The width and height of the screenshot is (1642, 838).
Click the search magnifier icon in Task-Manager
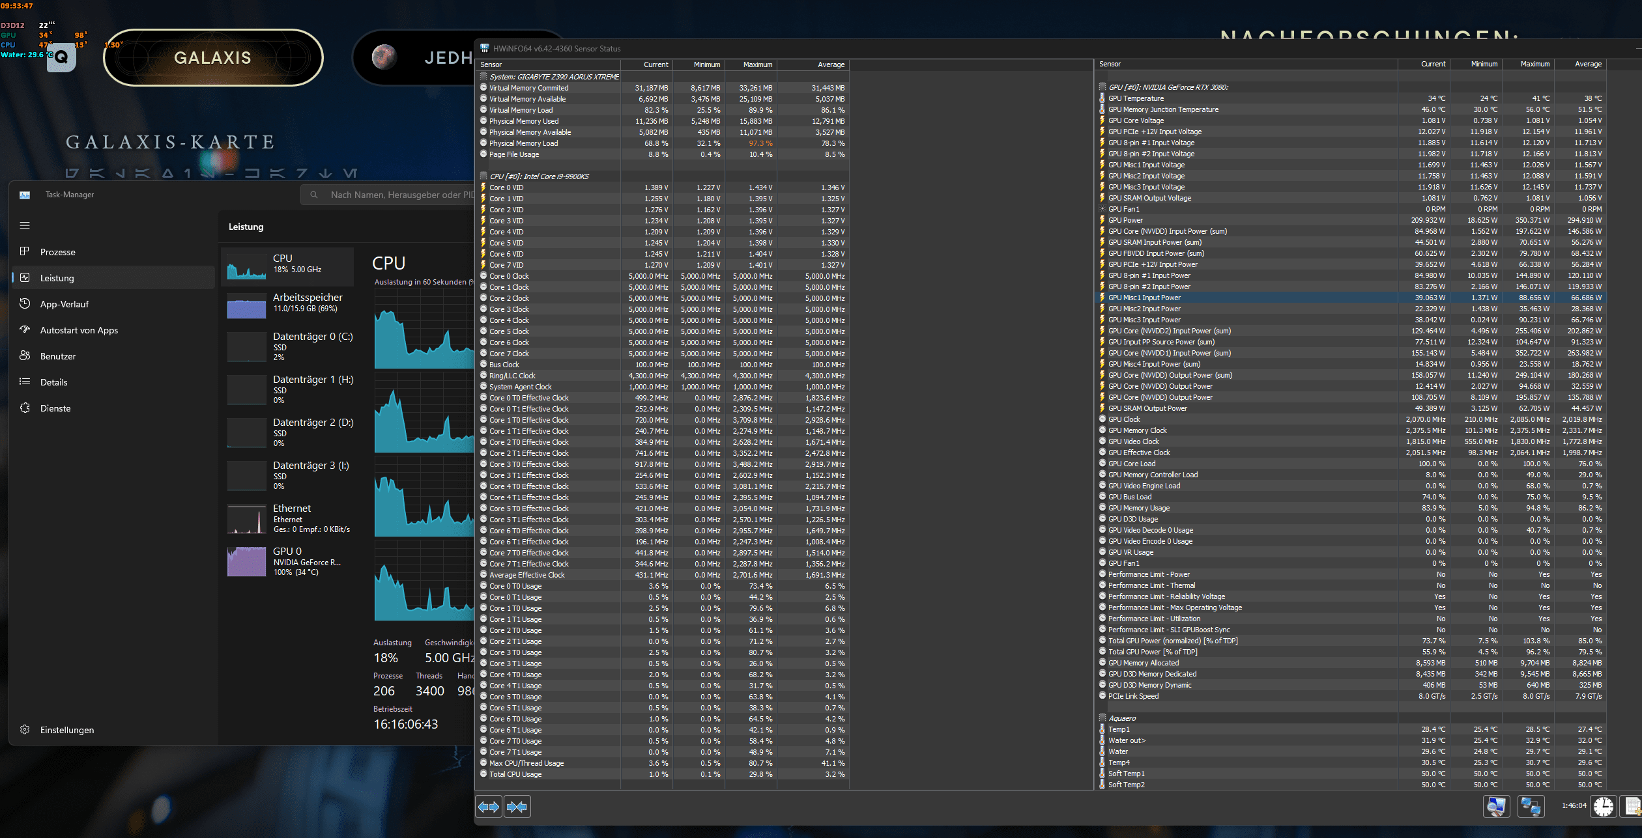click(x=314, y=195)
